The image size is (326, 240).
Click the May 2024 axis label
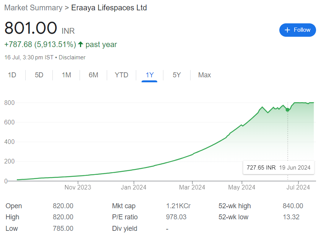pos(241,188)
